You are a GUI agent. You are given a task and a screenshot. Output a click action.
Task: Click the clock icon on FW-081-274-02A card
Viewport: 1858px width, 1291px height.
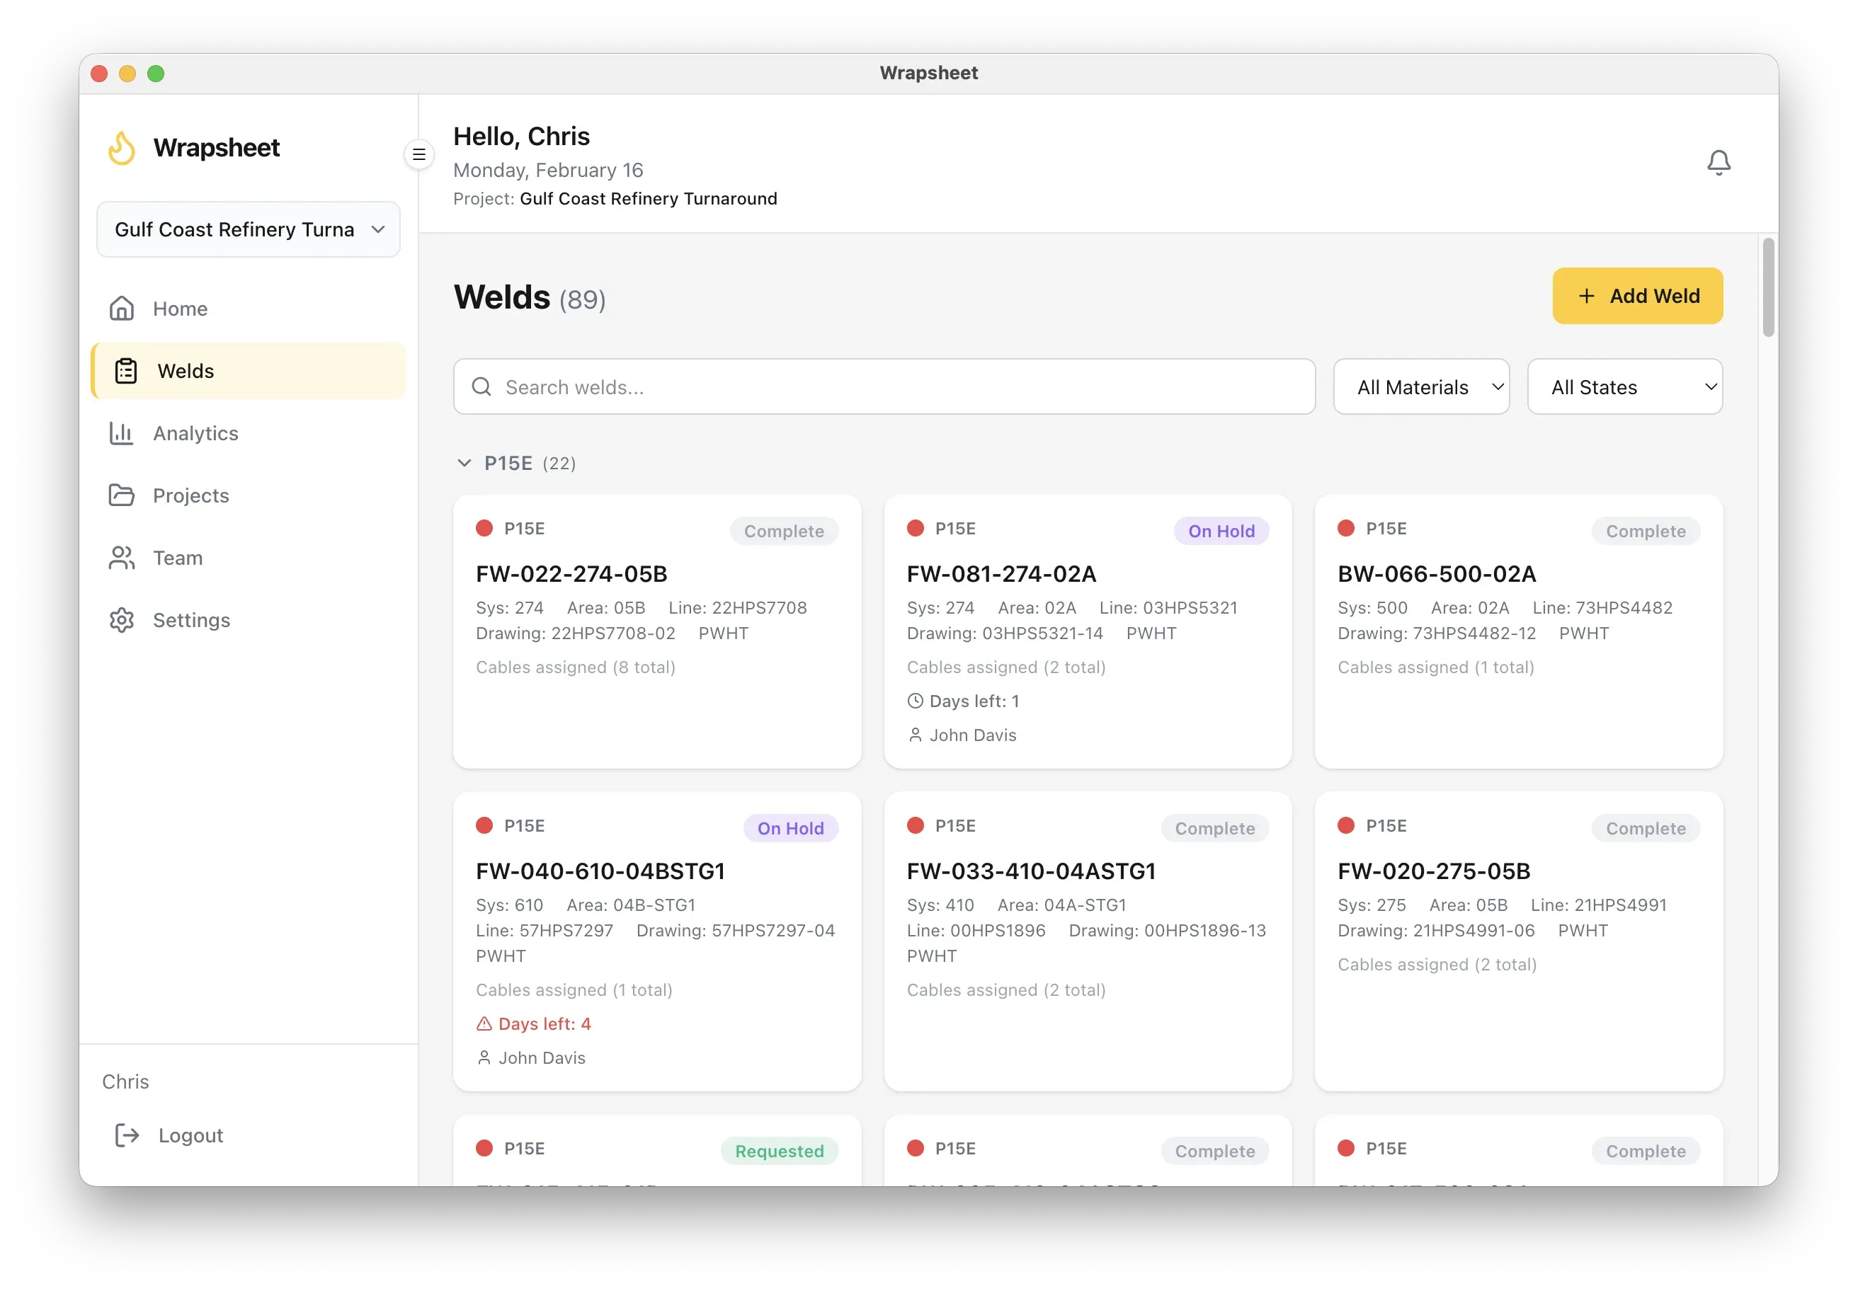pyautogui.click(x=916, y=701)
